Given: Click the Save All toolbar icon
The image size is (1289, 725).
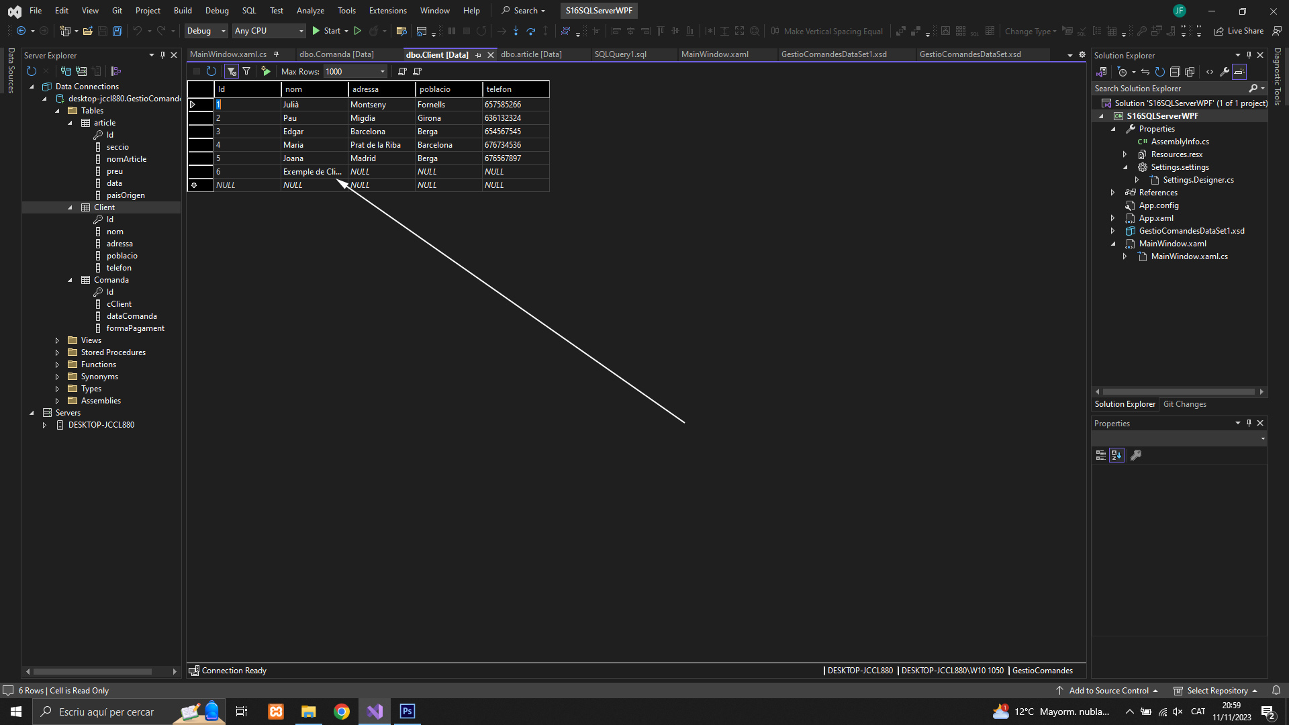Looking at the screenshot, I should tap(117, 31).
